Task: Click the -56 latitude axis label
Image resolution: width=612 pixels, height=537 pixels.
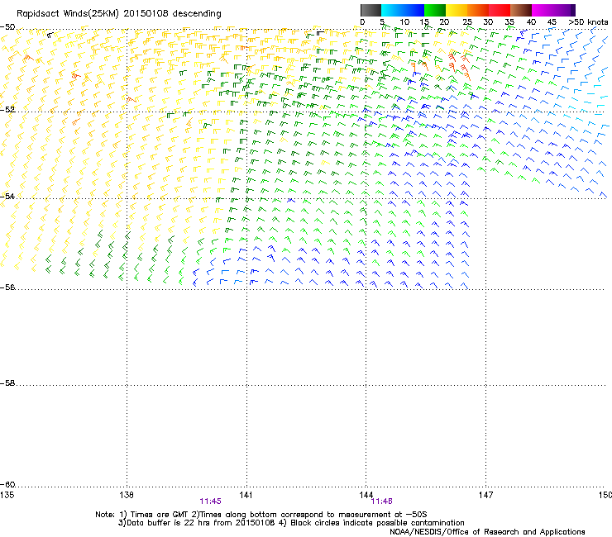Action: (7, 288)
